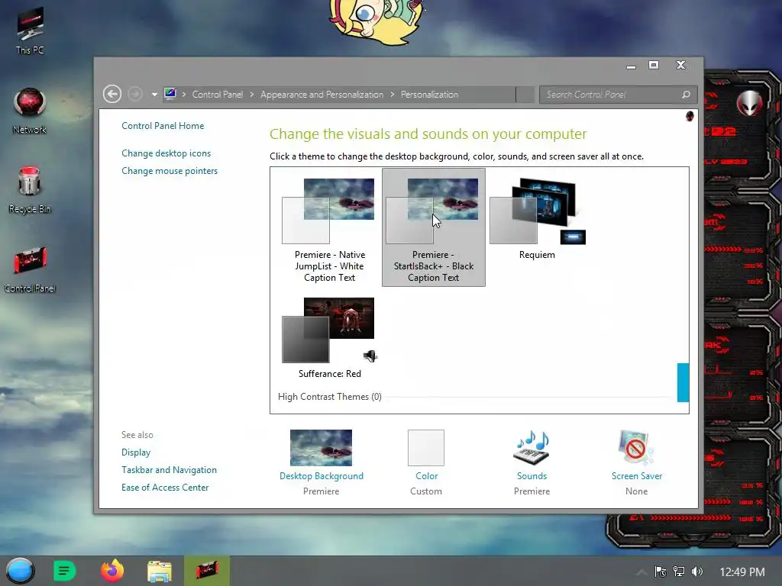The image size is (782, 586).
Task: Open File Explorer from taskbar
Action: coord(160,571)
